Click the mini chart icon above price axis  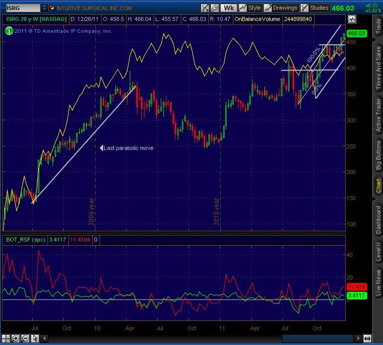click(352, 19)
